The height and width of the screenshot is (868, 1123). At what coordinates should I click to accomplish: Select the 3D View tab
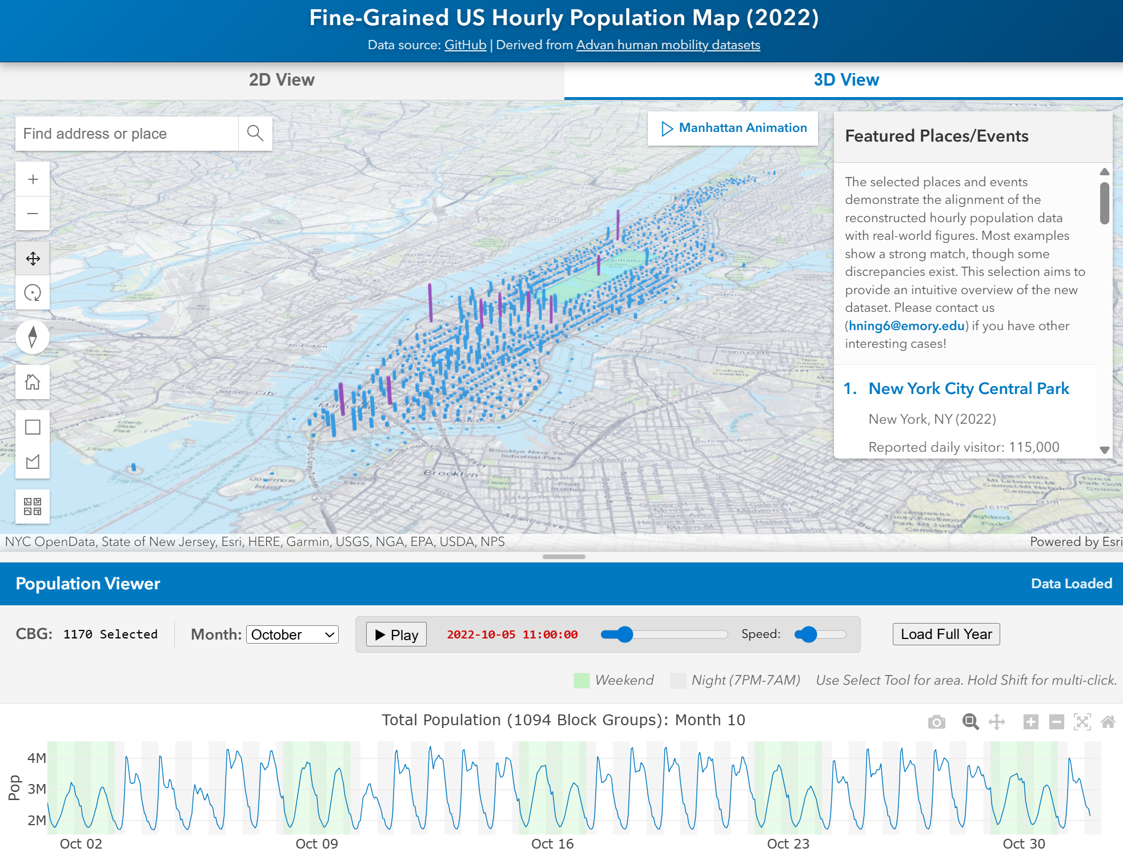pyautogui.click(x=845, y=80)
